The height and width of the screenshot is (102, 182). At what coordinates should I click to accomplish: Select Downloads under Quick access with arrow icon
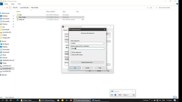point(6,19)
